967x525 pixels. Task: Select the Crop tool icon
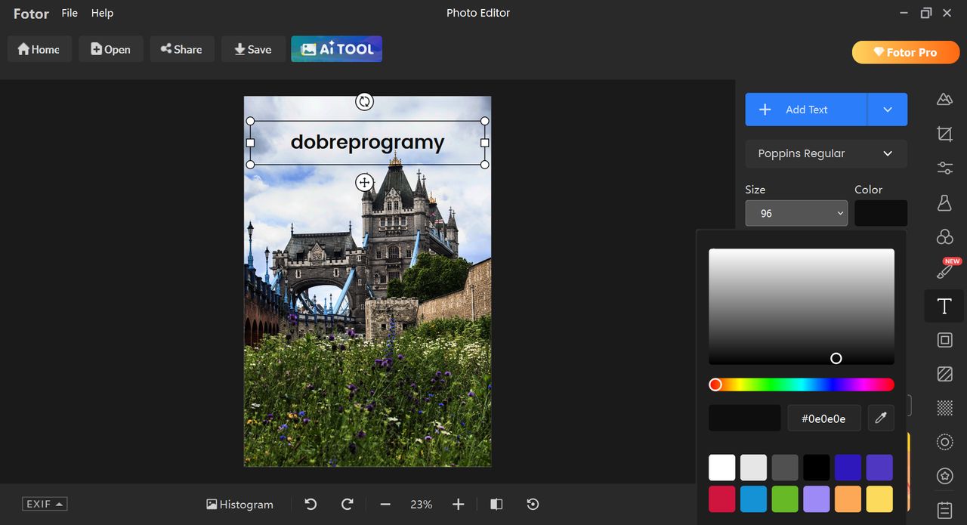(944, 134)
